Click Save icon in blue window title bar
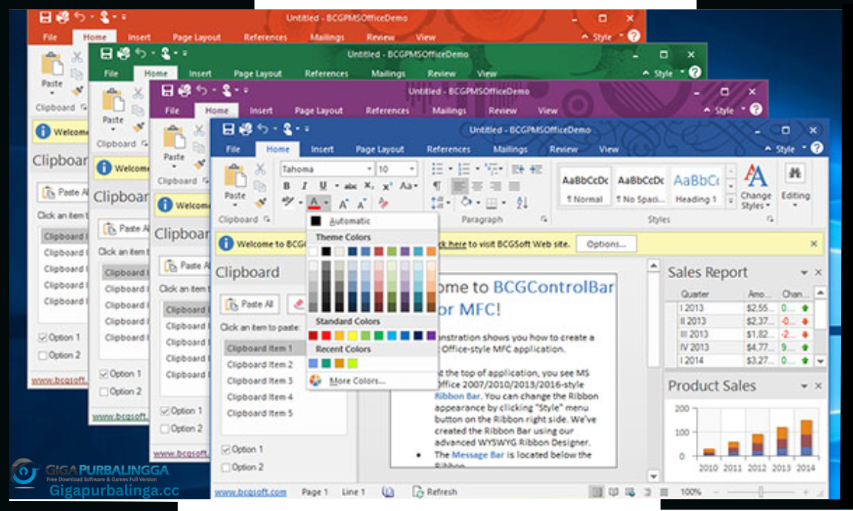Image resolution: width=853 pixels, height=511 pixels. click(x=229, y=129)
